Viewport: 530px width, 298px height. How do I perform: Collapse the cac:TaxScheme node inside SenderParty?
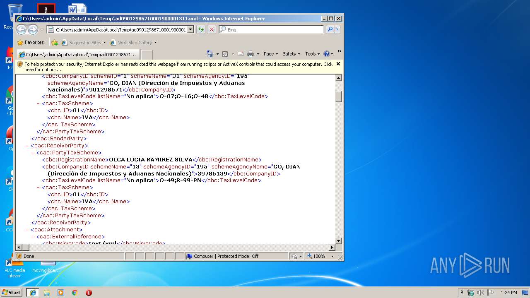click(x=39, y=103)
